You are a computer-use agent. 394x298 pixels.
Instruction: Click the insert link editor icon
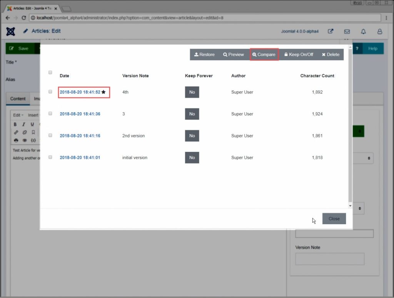[x=16, y=132]
